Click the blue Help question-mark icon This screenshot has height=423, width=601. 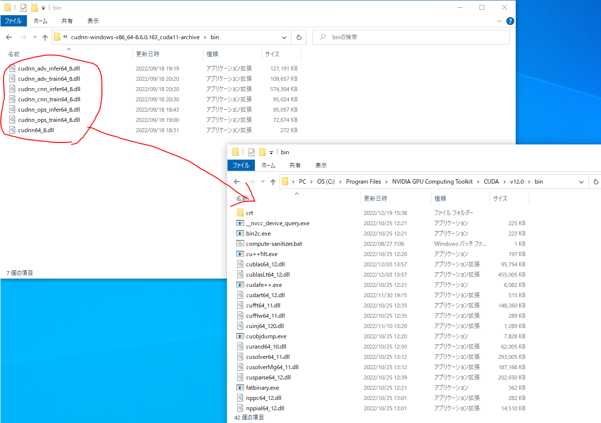coord(510,21)
